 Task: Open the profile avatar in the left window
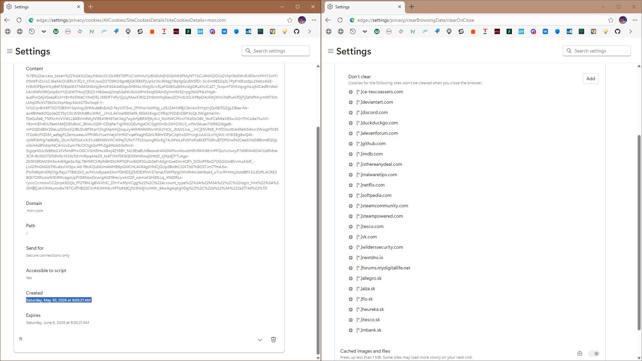[x=302, y=20]
